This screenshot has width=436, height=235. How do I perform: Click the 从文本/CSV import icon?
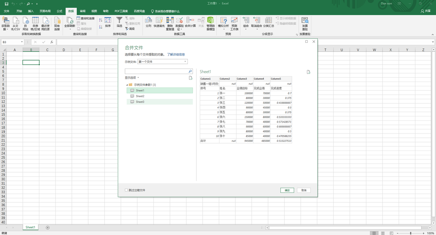16,21
